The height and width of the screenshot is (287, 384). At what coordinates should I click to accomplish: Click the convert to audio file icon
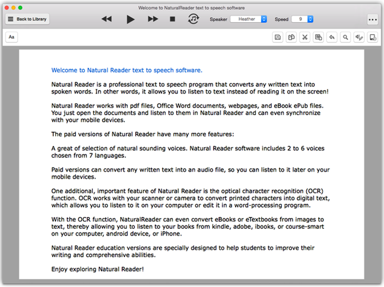click(372, 37)
